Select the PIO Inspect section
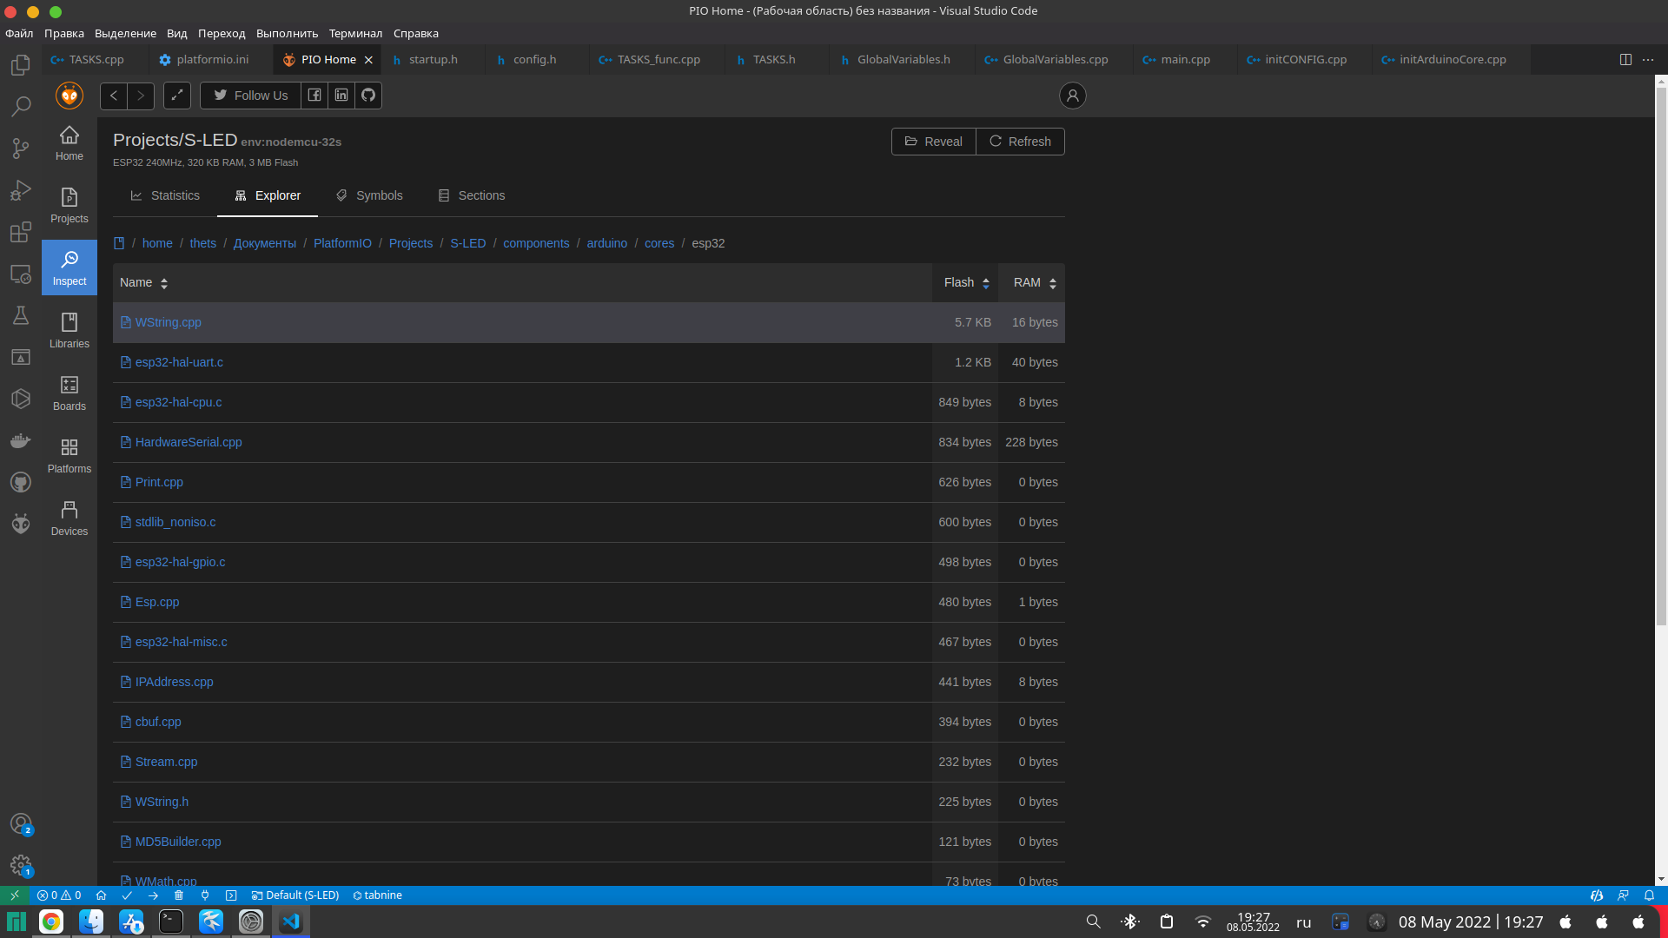This screenshot has height=938, width=1668. pyautogui.click(x=69, y=268)
